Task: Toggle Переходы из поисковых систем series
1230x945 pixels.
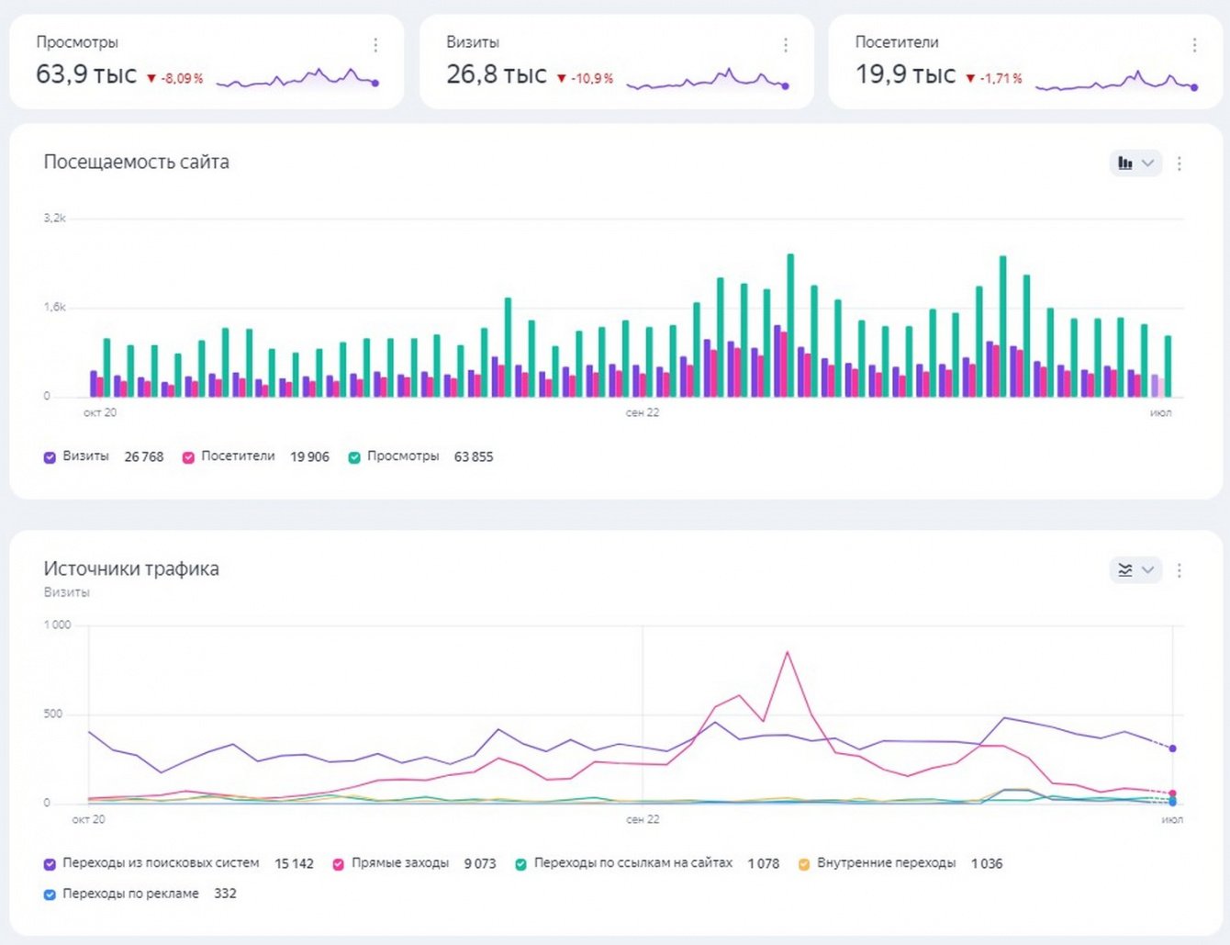Action: (x=50, y=864)
